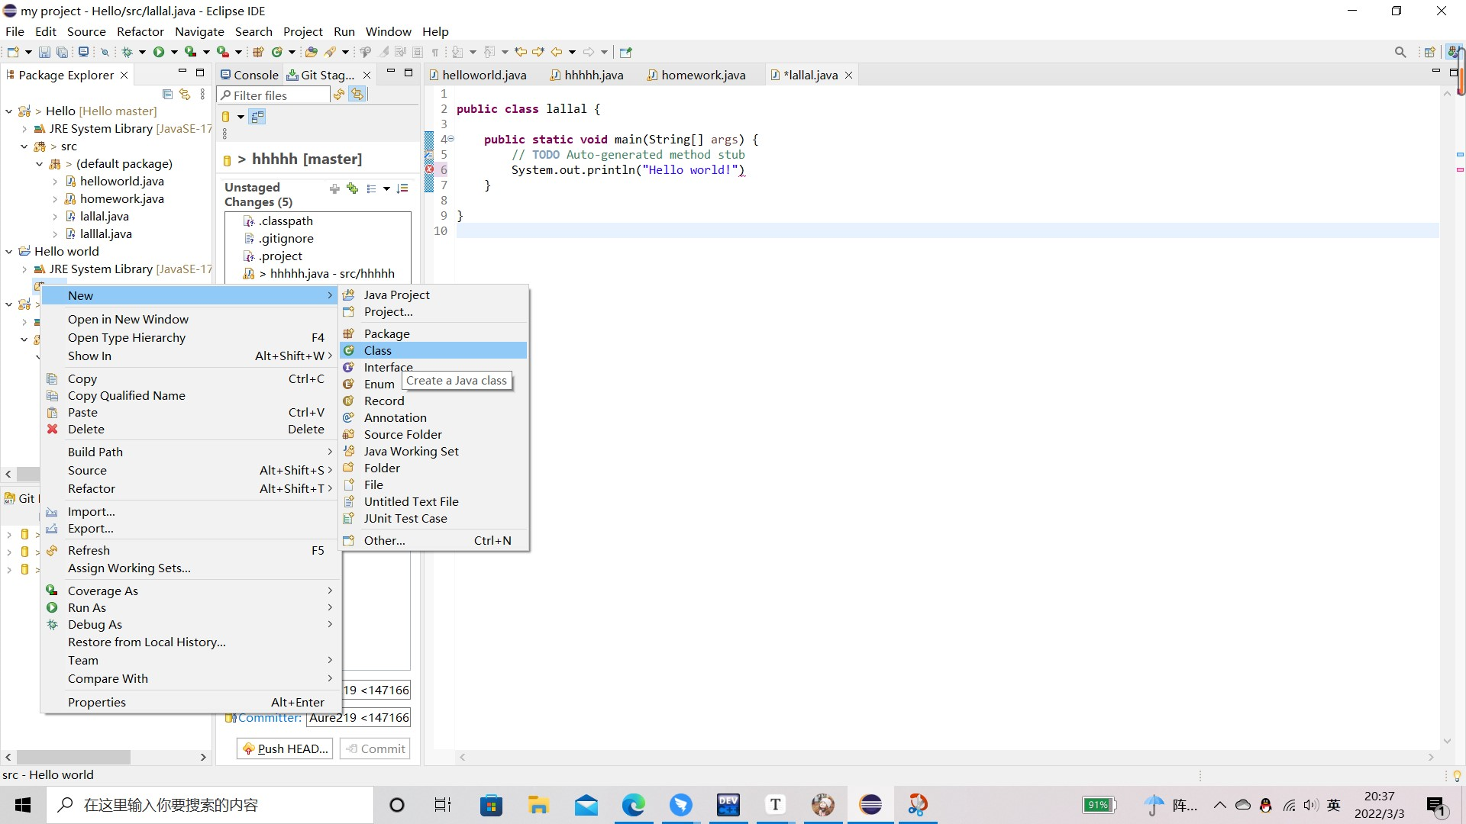Switch to the homework.java editor tab

click(696, 75)
